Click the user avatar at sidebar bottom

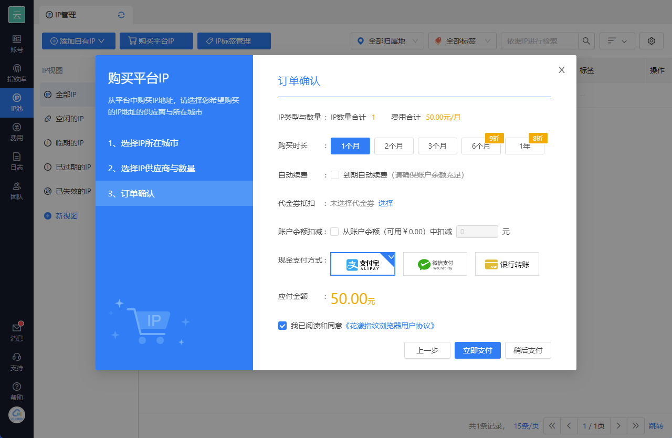coord(17,415)
